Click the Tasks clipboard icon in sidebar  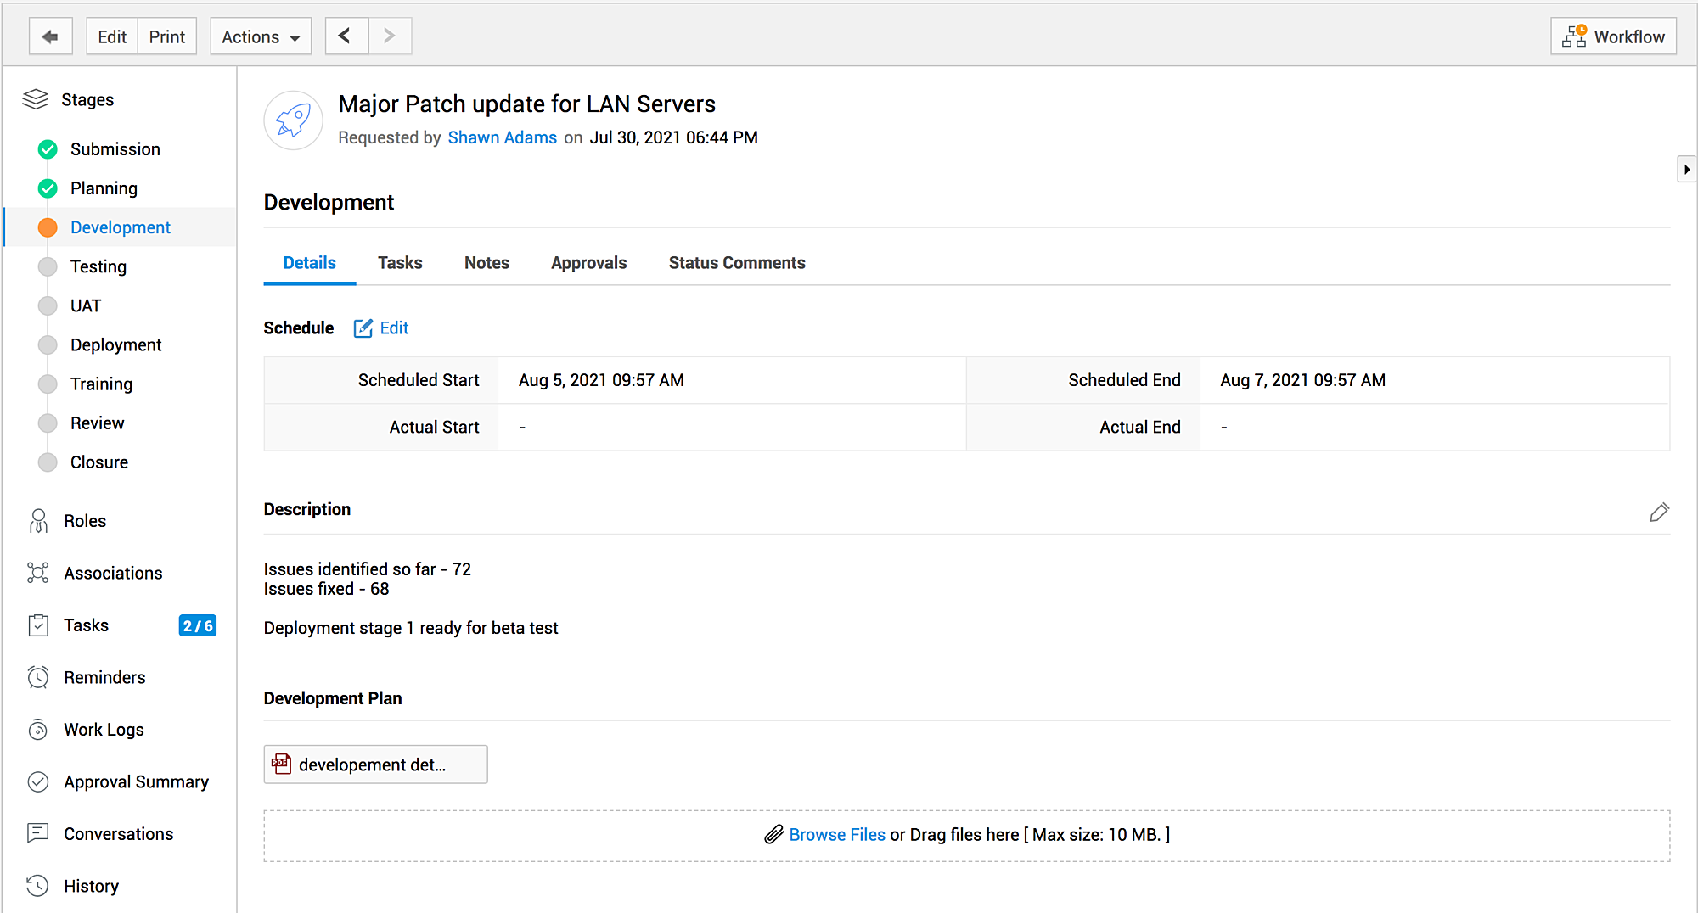(x=38, y=625)
